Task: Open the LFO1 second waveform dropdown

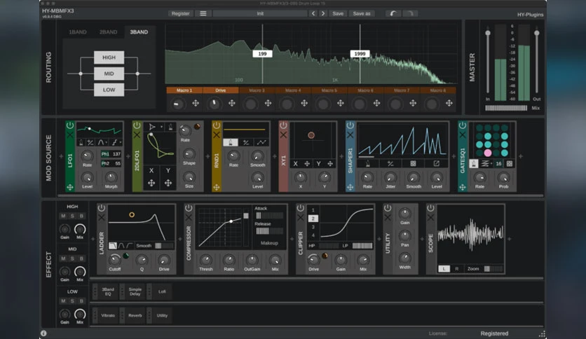Action: click(116, 142)
